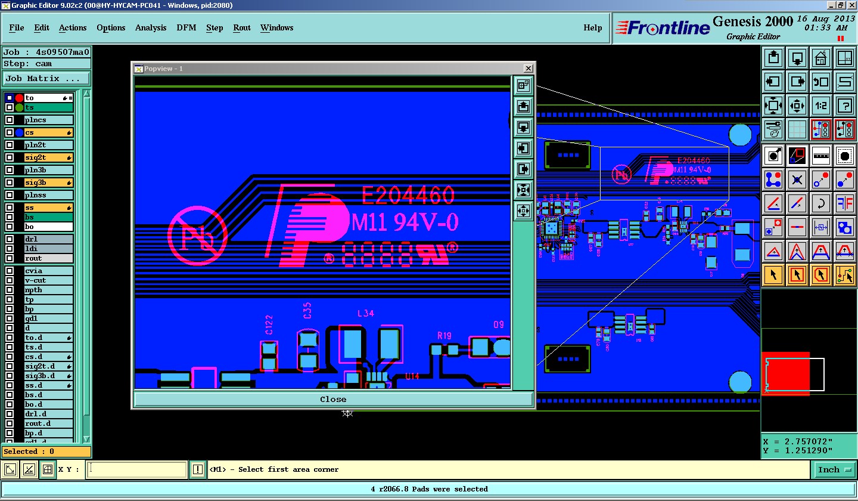This screenshot has width=858, height=501.
Task: Toggle the checkbox for layer rout
Action: click(9, 258)
